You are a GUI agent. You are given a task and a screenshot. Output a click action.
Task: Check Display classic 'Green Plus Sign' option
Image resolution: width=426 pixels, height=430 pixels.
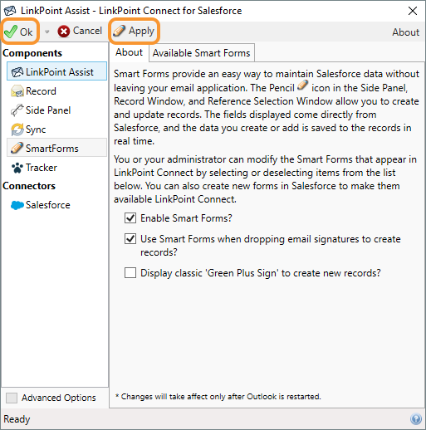pyautogui.click(x=130, y=273)
